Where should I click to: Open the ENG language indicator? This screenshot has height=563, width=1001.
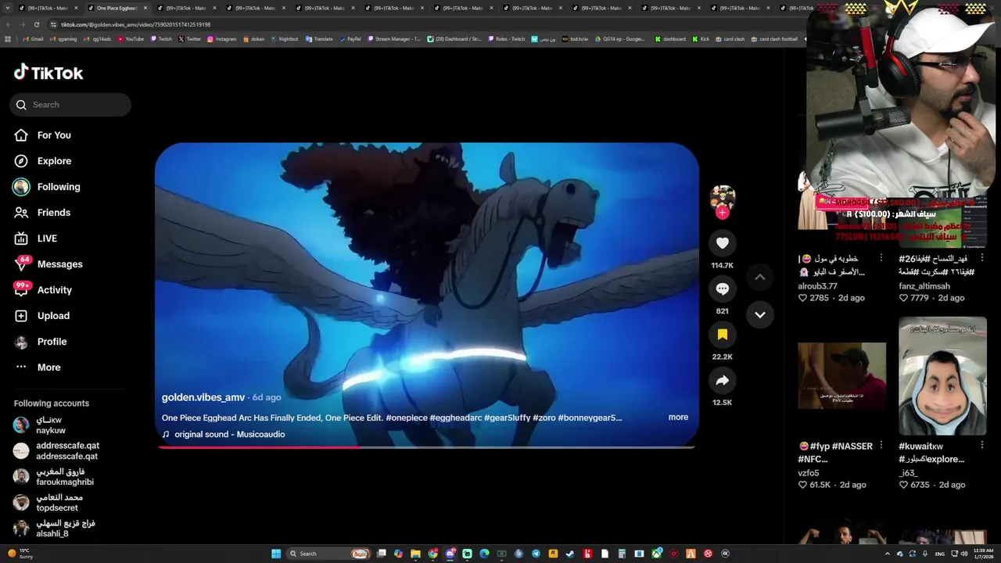pos(939,554)
